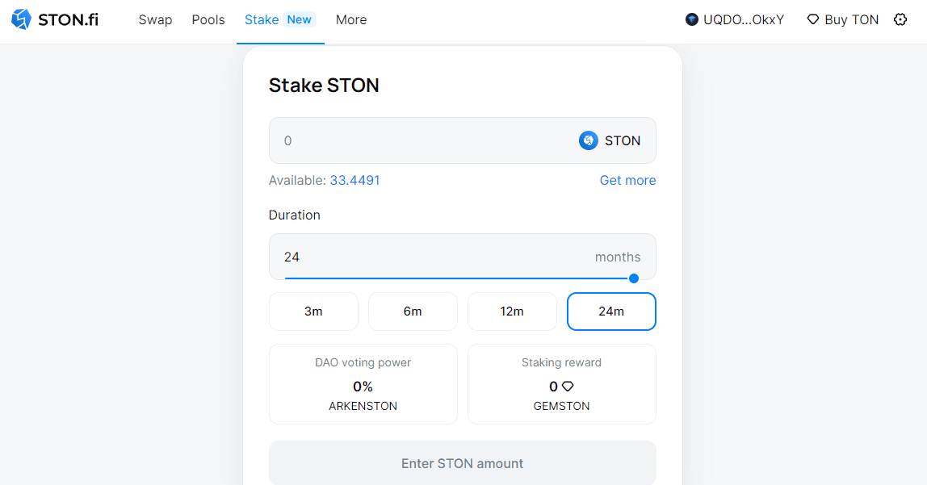Go to the Pools tab
The image size is (927, 485).
coord(208,19)
